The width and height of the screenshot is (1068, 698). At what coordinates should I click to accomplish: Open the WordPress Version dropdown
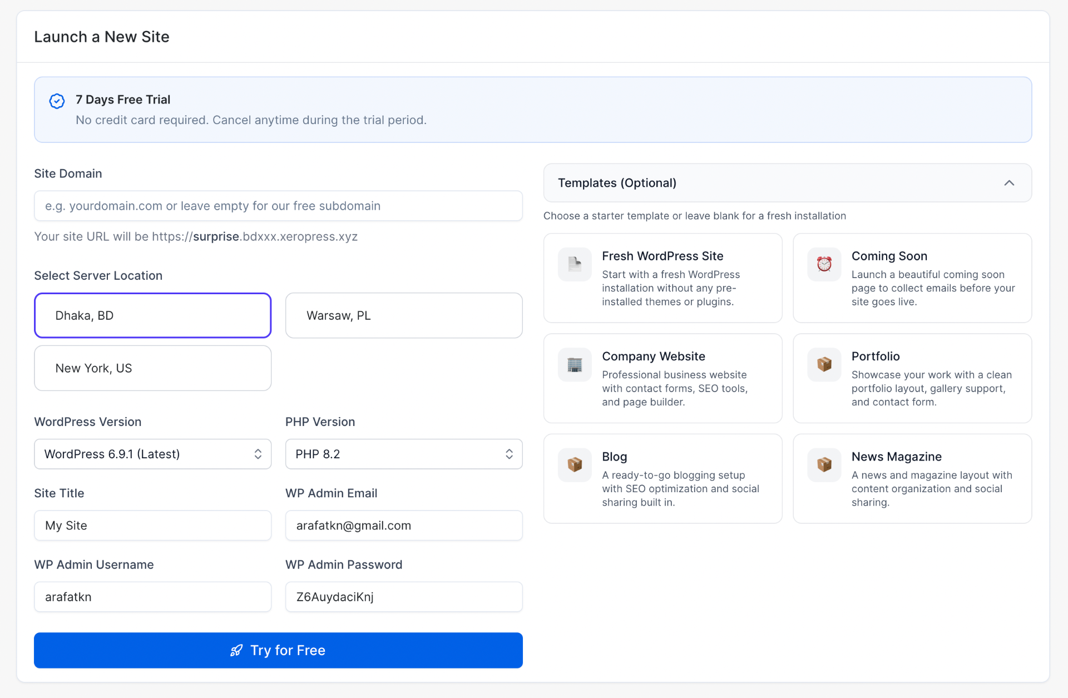(x=152, y=454)
